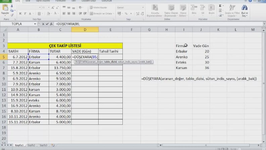Click the percent style icon
The width and height of the screenshot is (266, 150).
click(x=126, y=13)
